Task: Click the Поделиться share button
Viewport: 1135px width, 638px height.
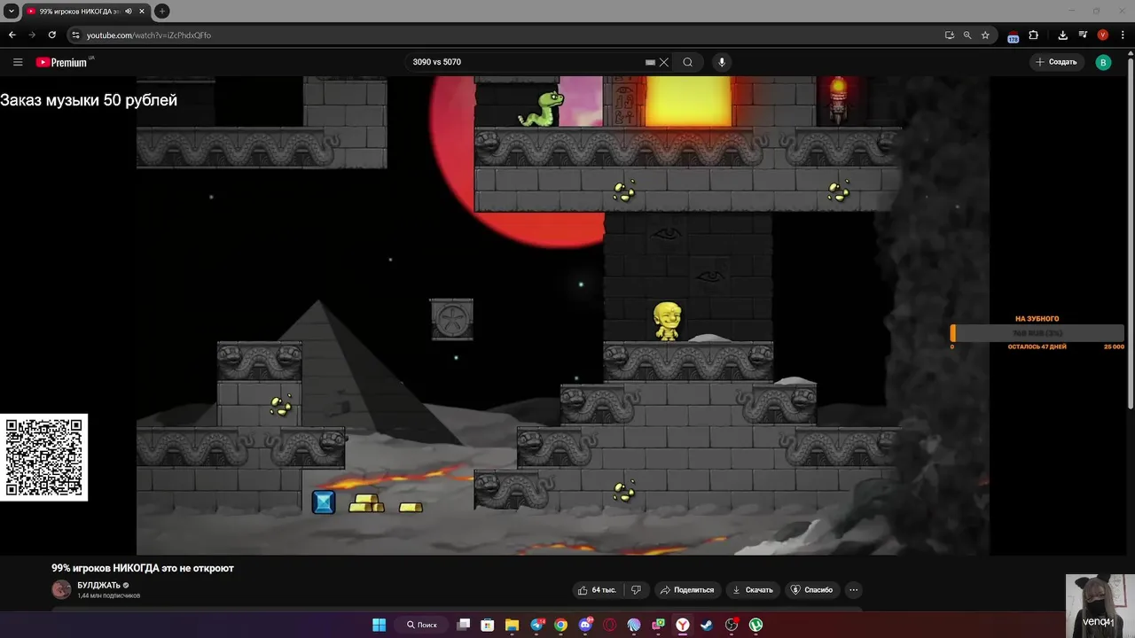Action: tap(686, 590)
